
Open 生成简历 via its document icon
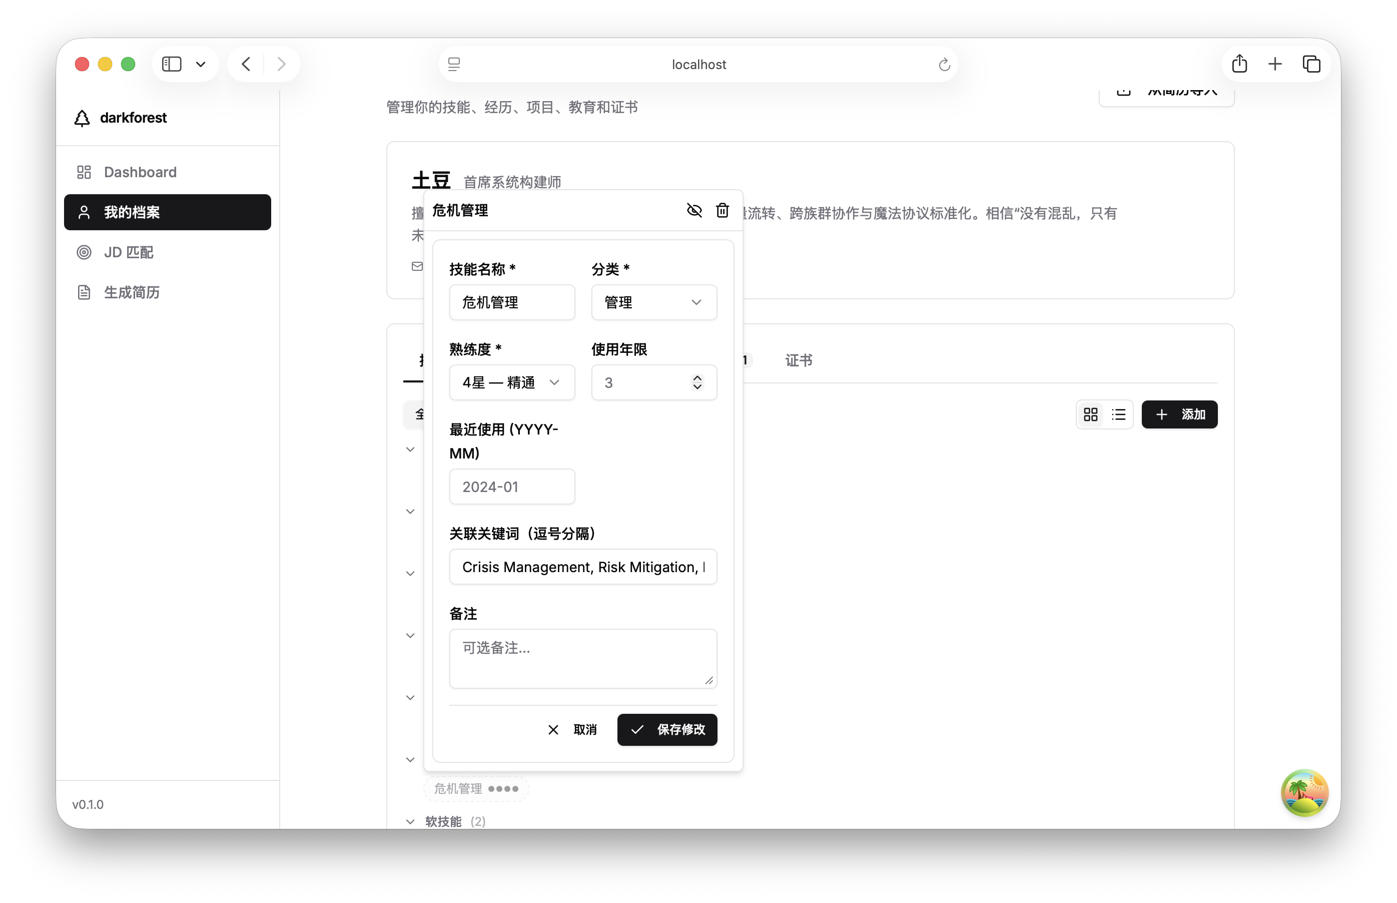(84, 292)
